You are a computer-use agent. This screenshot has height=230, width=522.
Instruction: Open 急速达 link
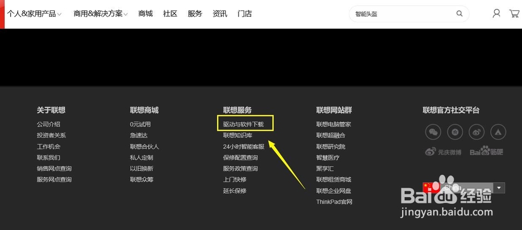pyautogui.click(x=139, y=135)
